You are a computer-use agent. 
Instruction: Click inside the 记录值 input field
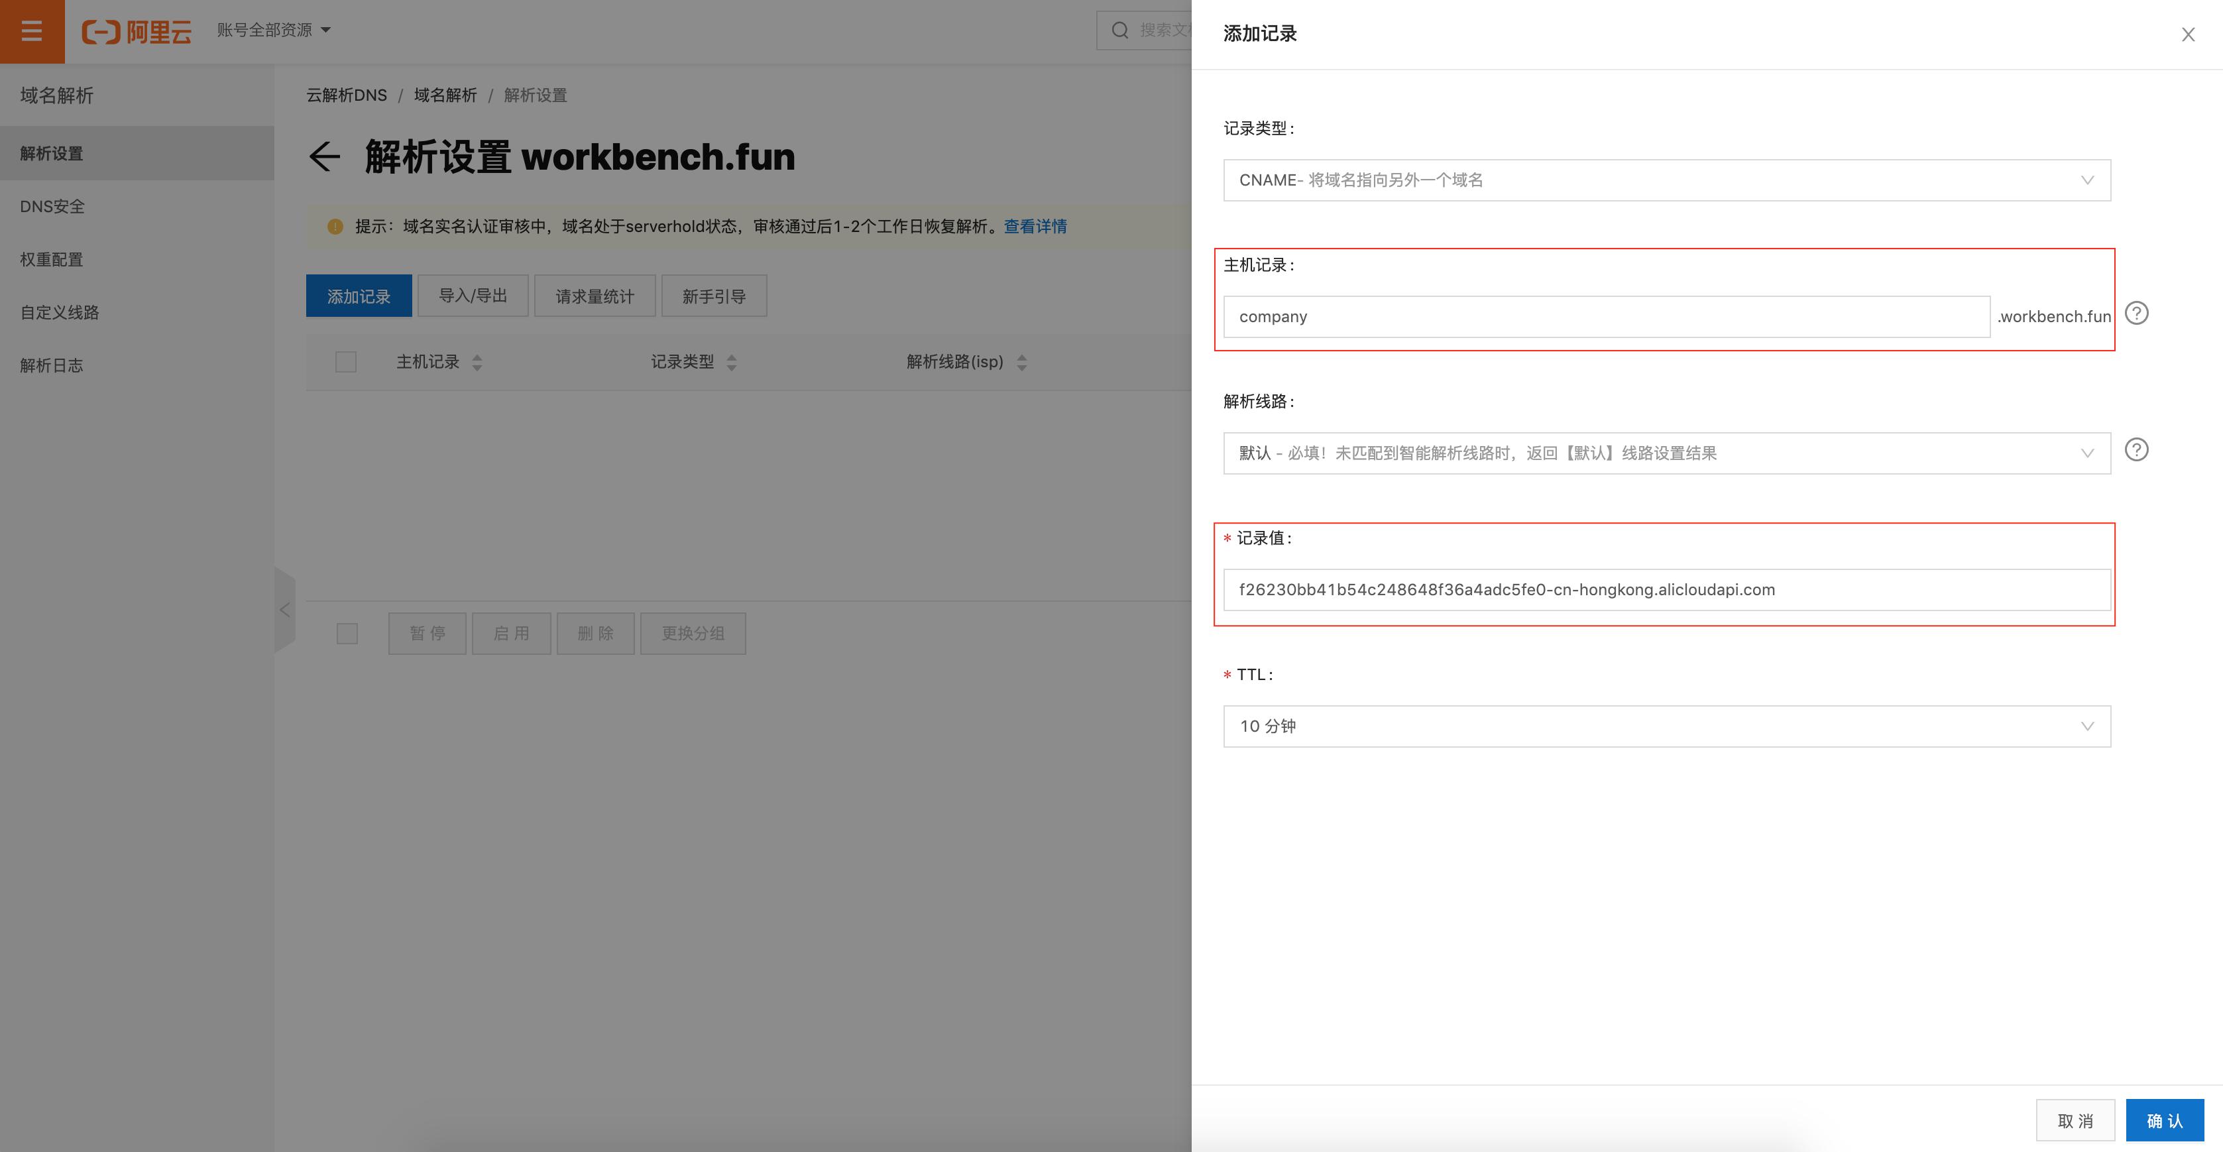[1666, 589]
